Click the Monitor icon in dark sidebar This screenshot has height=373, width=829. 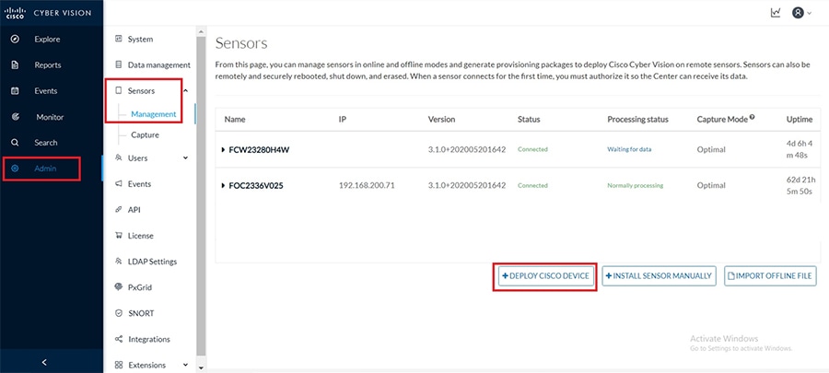pyautogui.click(x=16, y=117)
